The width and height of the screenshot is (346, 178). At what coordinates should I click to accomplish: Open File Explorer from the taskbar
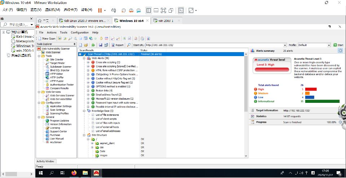pyautogui.click(x=85, y=173)
